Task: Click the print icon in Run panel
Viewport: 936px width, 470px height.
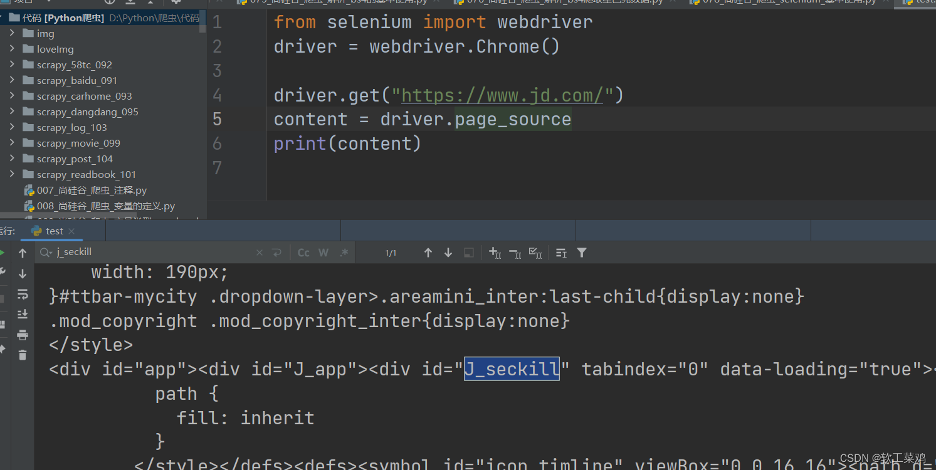Action: pos(23,335)
